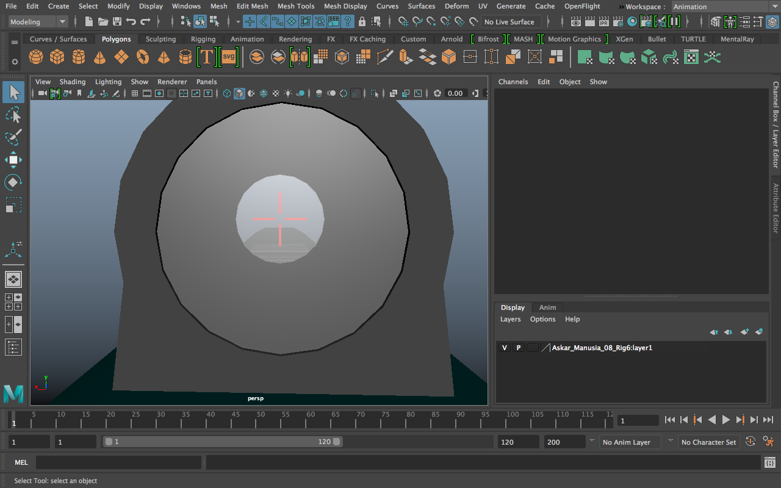Screen dimensions: 781x488
Task: Create a polygon pipe from the shelf
Action: 185,57
